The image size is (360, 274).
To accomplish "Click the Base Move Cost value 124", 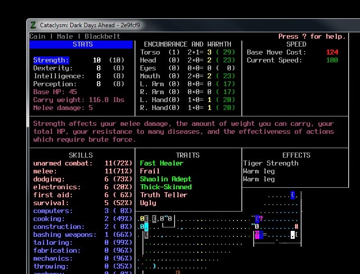I will pos(332,52).
